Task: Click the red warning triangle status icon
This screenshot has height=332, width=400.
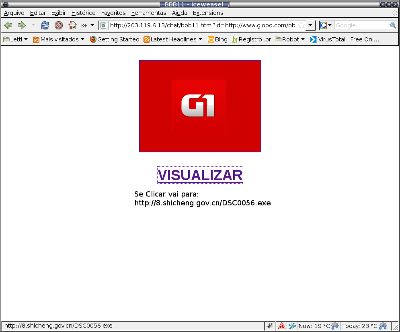Action: click(x=282, y=326)
